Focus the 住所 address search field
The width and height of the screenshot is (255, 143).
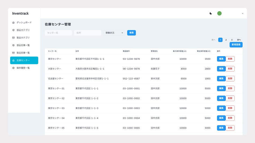[88, 33]
